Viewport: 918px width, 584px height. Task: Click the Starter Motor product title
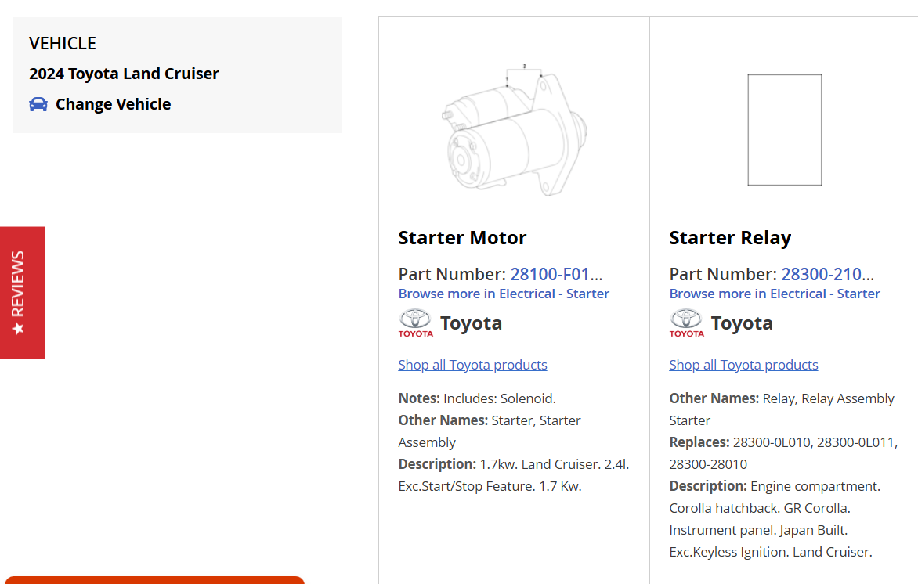click(x=462, y=238)
